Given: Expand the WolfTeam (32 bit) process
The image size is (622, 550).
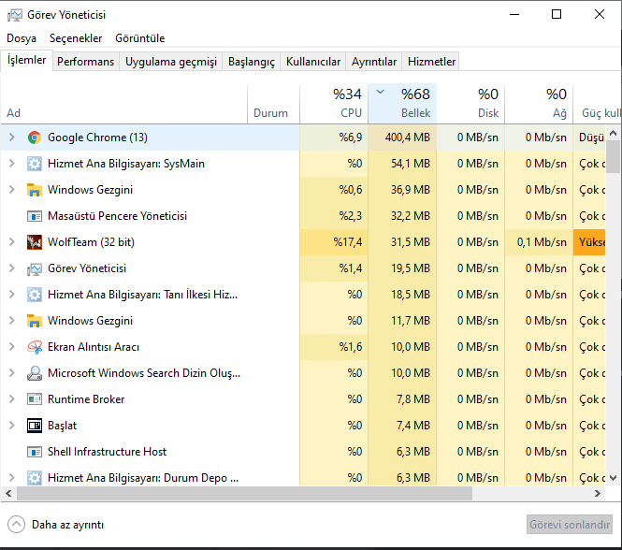Looking at the screenshot, I should click(12, 242).
